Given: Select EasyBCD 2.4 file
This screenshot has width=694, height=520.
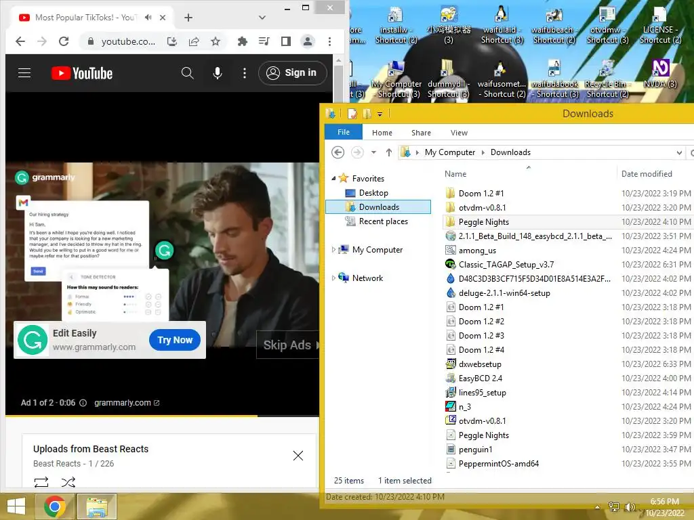Looking at the screenshot, I should tap(481, 378).
